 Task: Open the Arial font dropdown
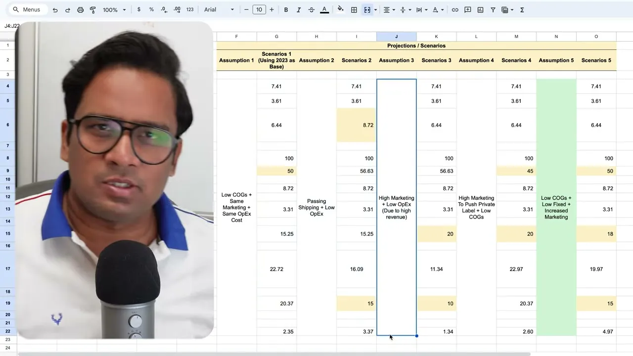[x=219, y=10]
